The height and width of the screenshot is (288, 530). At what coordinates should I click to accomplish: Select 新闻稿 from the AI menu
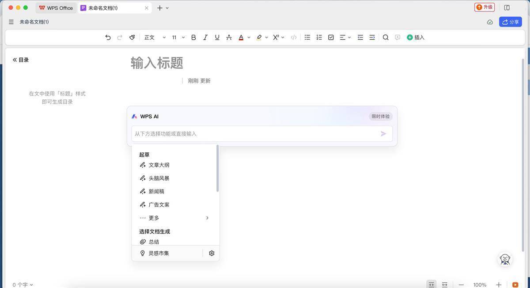pos(175,191)
